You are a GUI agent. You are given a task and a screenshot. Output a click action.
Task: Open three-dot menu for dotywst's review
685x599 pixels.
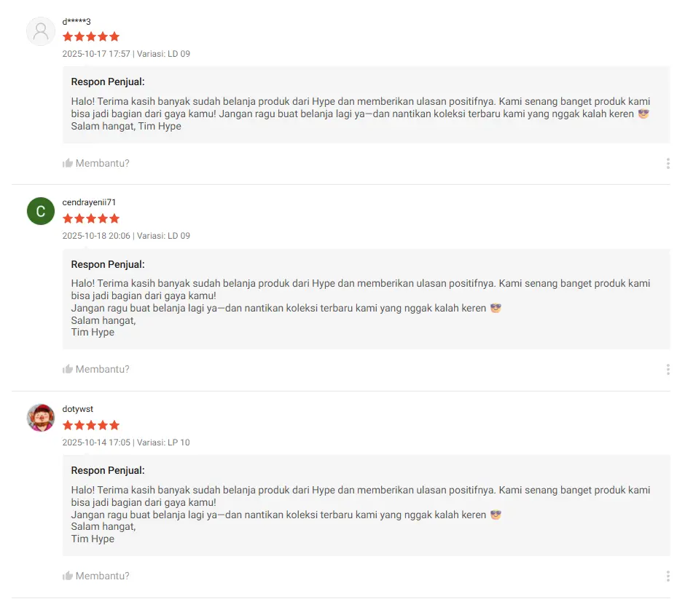pos(668,576)
